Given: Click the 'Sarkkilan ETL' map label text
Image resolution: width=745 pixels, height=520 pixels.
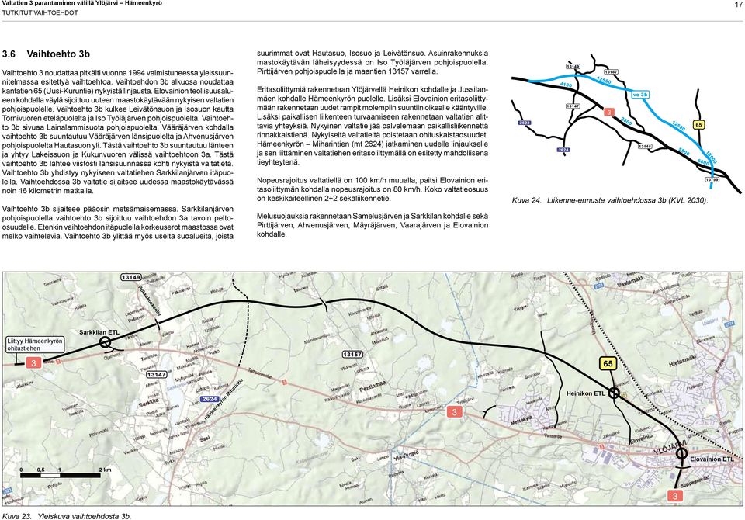Looking at the screenshot, I should tap(99, 333).
